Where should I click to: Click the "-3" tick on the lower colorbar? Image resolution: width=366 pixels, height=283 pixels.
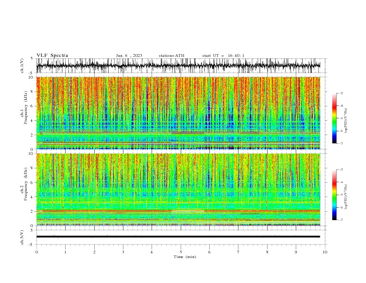pyautogui.click(x=341, y=170)
